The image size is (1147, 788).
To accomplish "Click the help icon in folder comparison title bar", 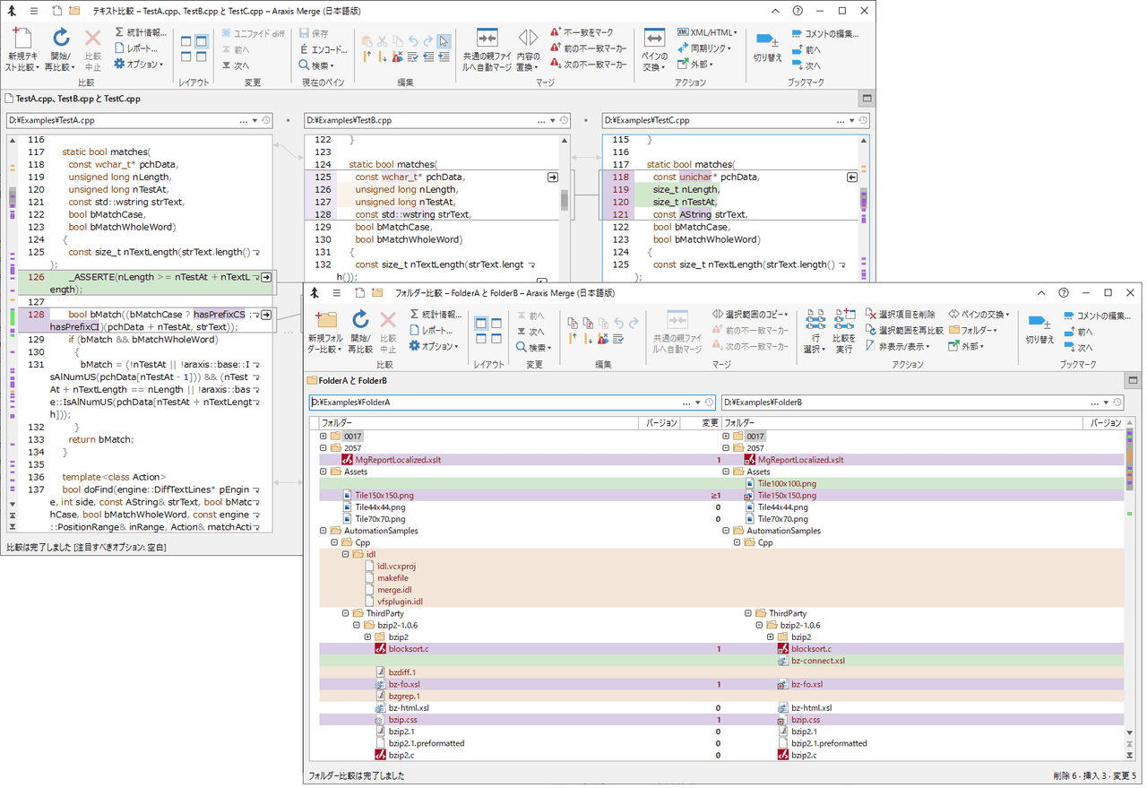I will [x=1064, y=293].
